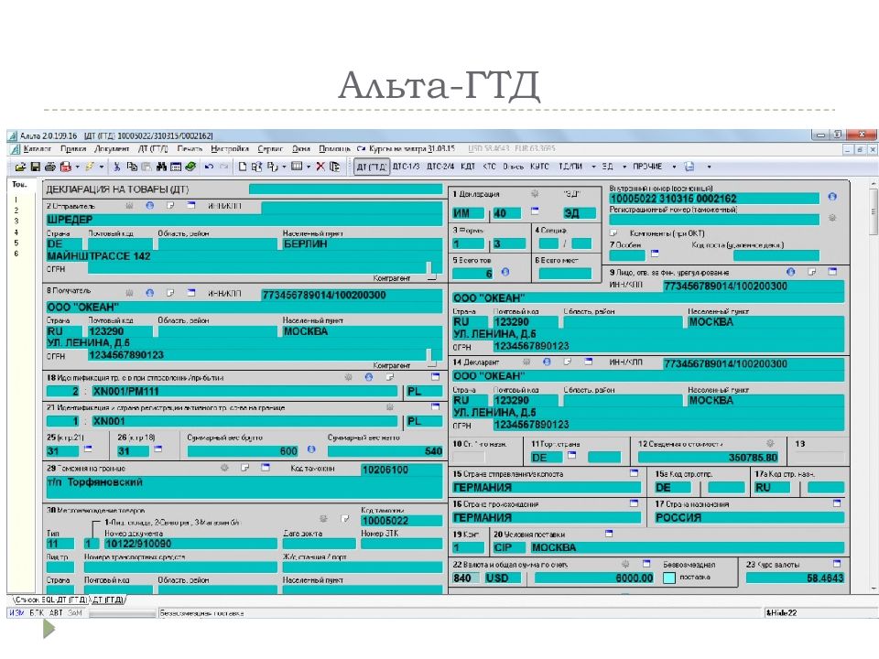Expand the ТД/ПИ dropdown arrow
This screenshot has width=879, height=659.
pyautogui.click(x=593, y=167)
